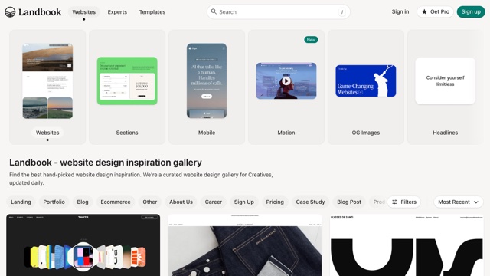
Task: Open the Templates nav tab
Action: 152,12
